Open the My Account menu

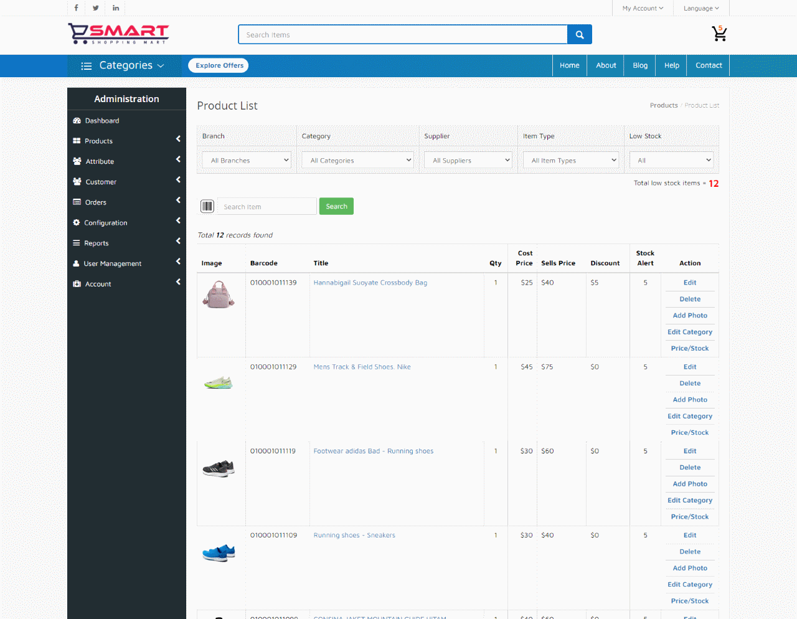[x=643, y=7]
